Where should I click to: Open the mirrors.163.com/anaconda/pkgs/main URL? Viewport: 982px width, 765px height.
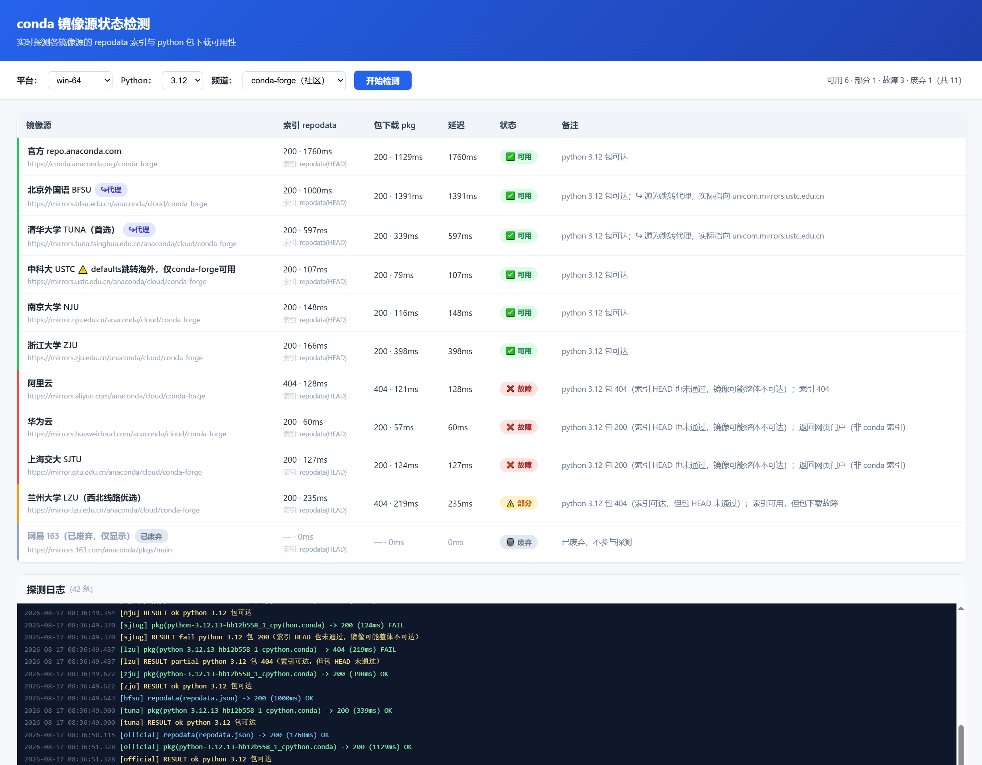pos(99,550)
